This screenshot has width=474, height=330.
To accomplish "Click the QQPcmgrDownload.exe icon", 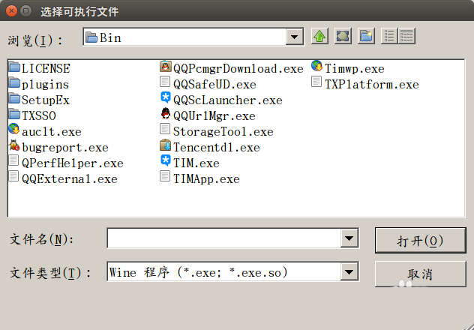I will [165, 67].
